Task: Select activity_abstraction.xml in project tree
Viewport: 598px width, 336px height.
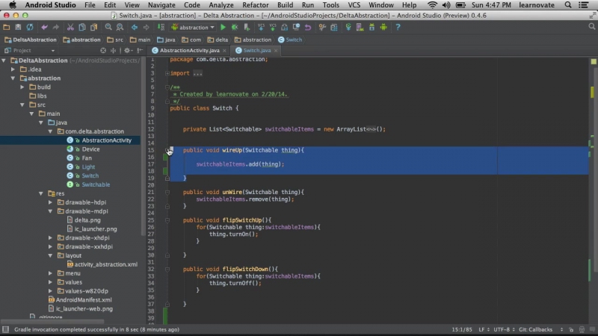Action: (x=105, y=264)
